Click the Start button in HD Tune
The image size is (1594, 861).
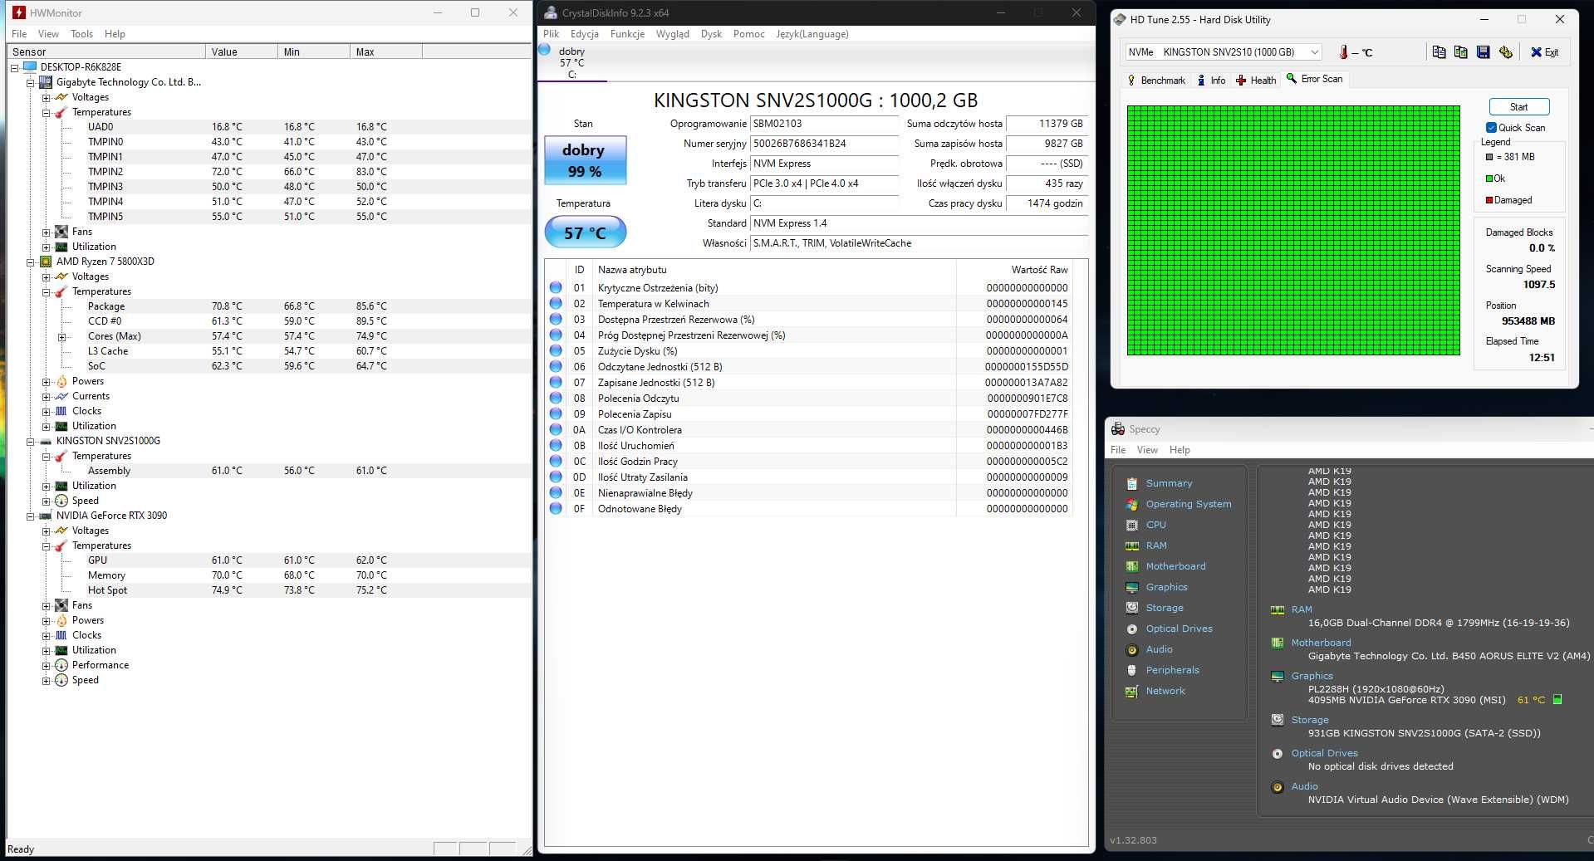click(1518, 107)
